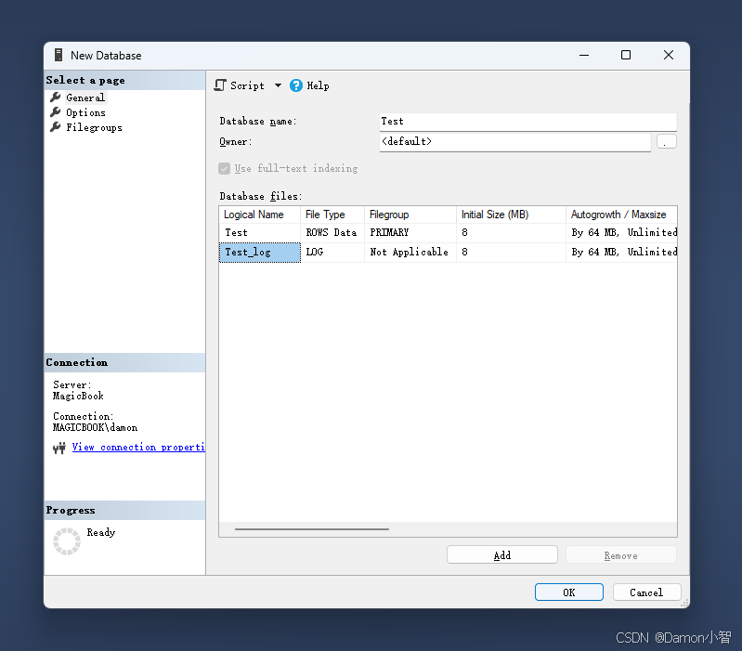Toggle Use full-text indexing checkbox

tap(225, 168)
